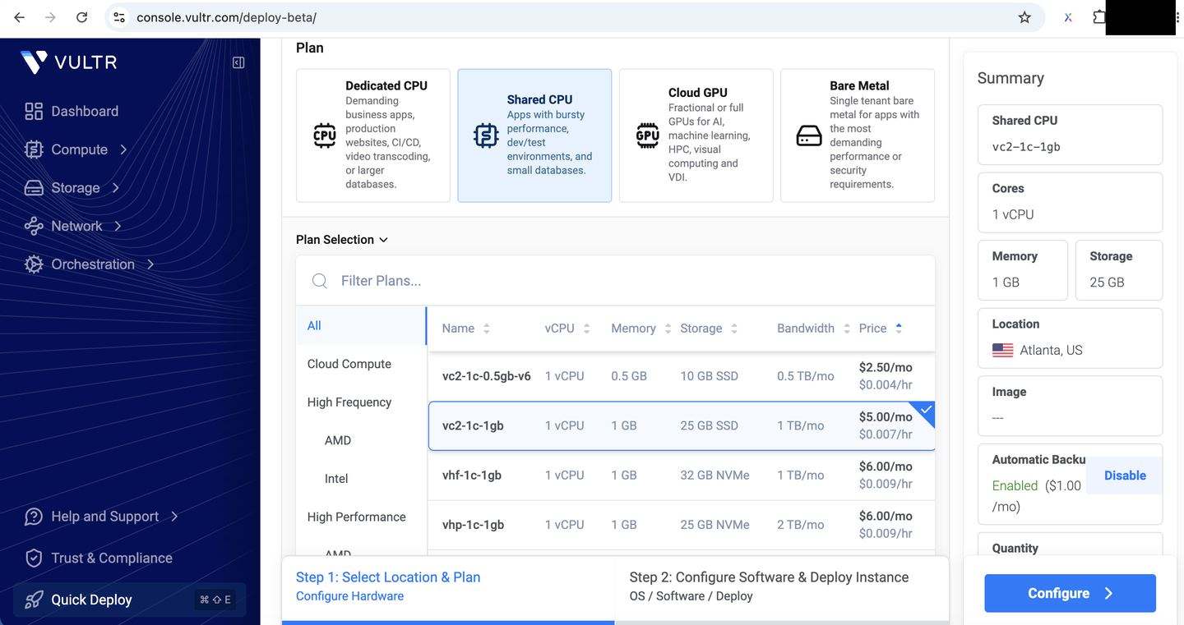Image resolution: width=1184 pixels, height=625 pixels.
Task: Sort plans by the Price column header
Action: coord(881,329)
